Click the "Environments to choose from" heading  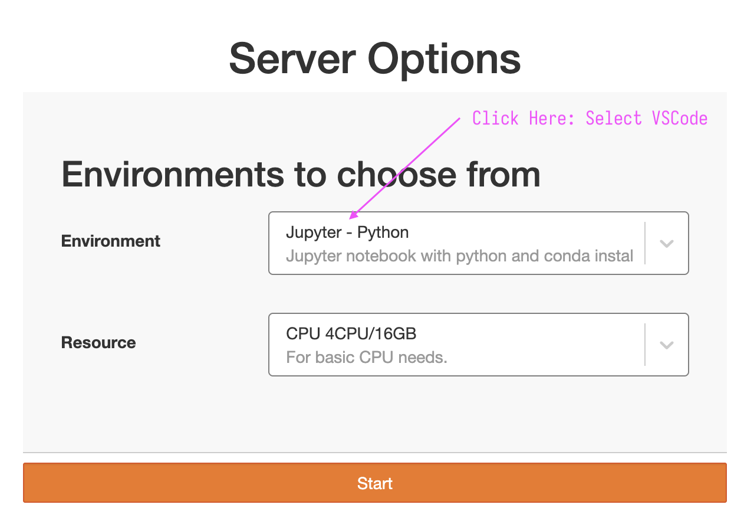301,174
